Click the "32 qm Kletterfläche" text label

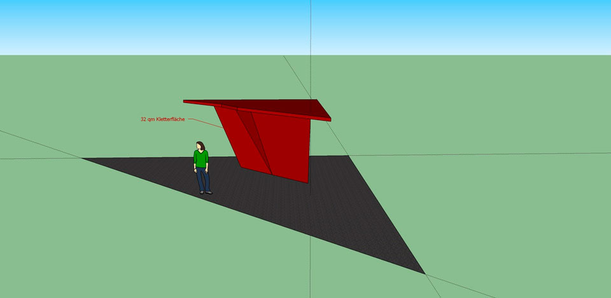tap(162, 119)
